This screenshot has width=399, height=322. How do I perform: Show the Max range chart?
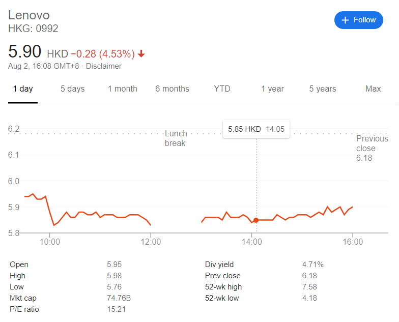point(373,89)
